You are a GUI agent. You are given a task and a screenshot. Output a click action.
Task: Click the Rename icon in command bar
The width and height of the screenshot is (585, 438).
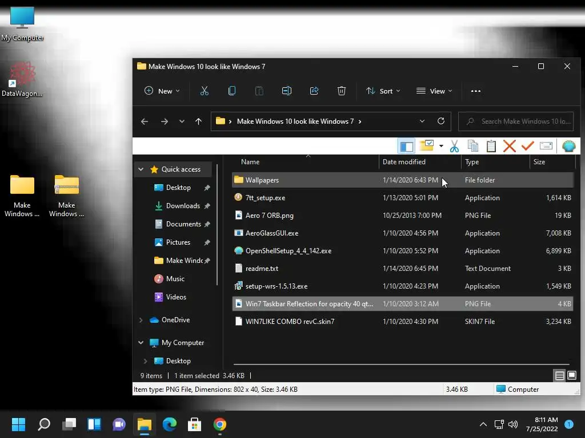(287, 91)
